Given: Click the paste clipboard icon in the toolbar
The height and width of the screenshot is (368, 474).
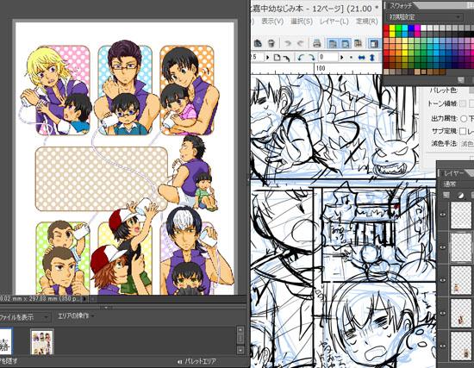Looking at the screenshot, I should [x=258, y=43].
